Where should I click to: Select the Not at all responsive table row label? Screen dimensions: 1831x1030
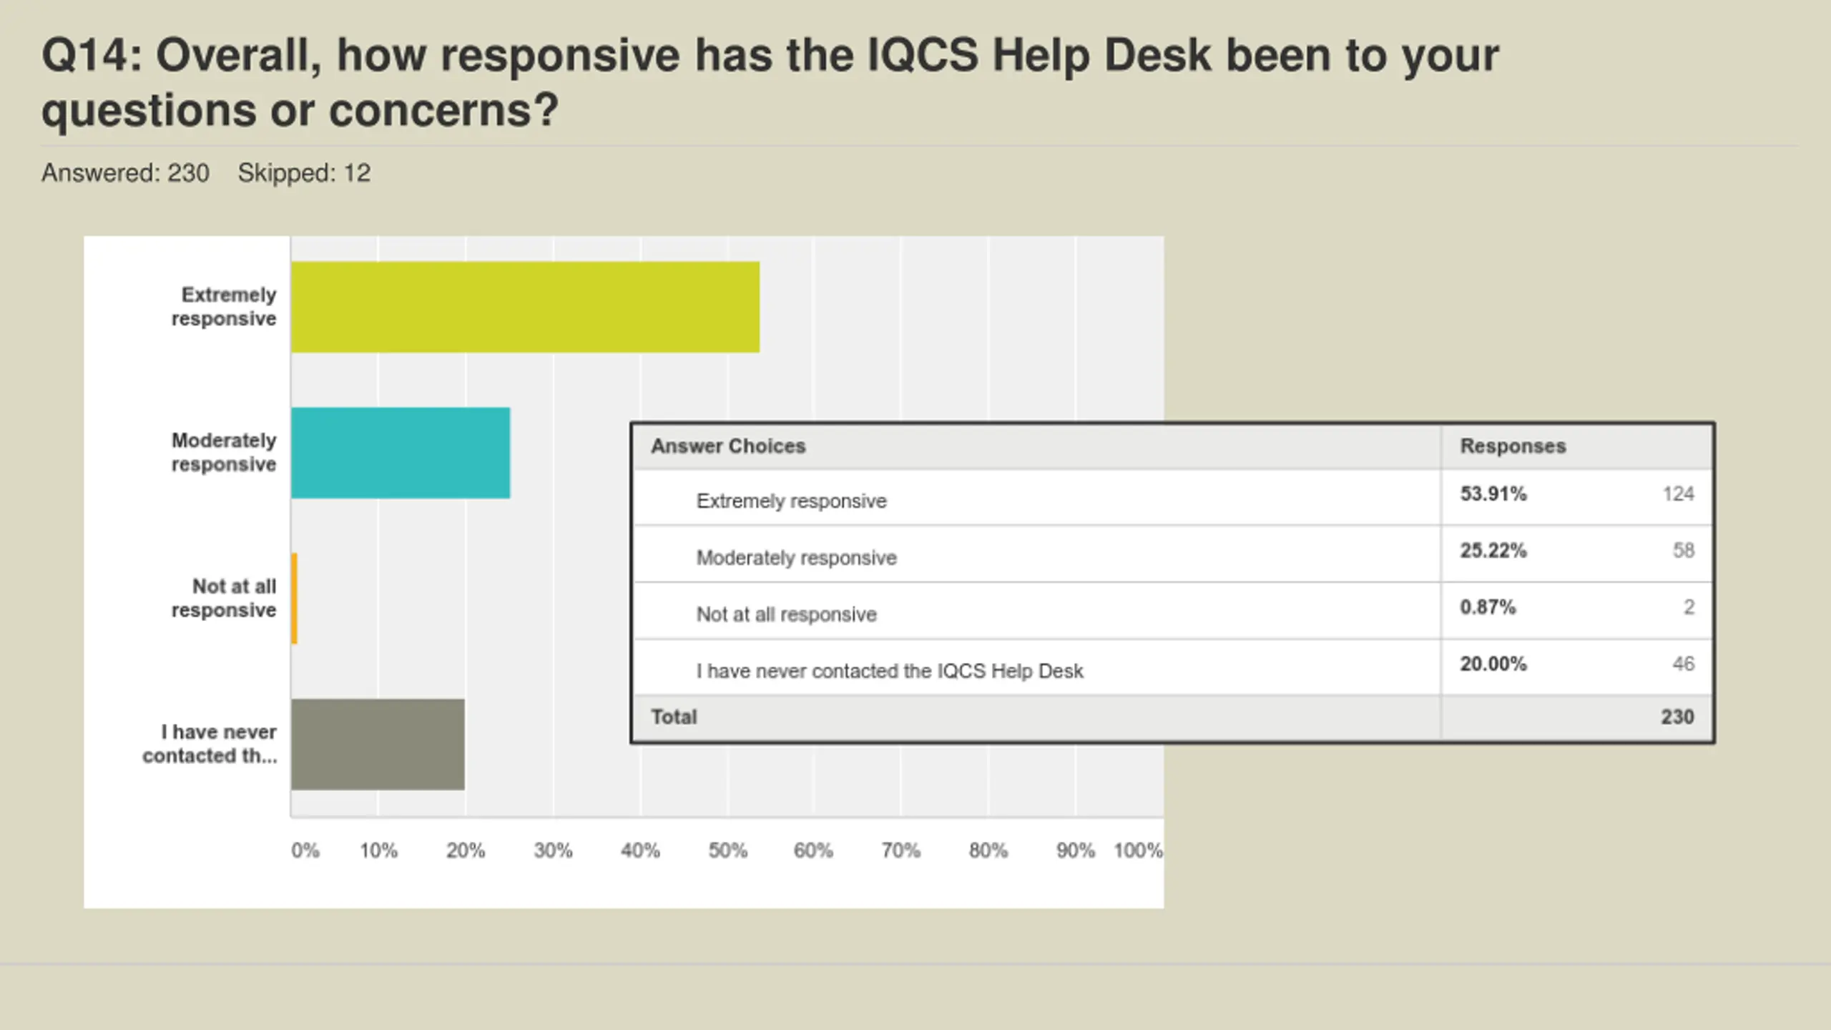786,614
